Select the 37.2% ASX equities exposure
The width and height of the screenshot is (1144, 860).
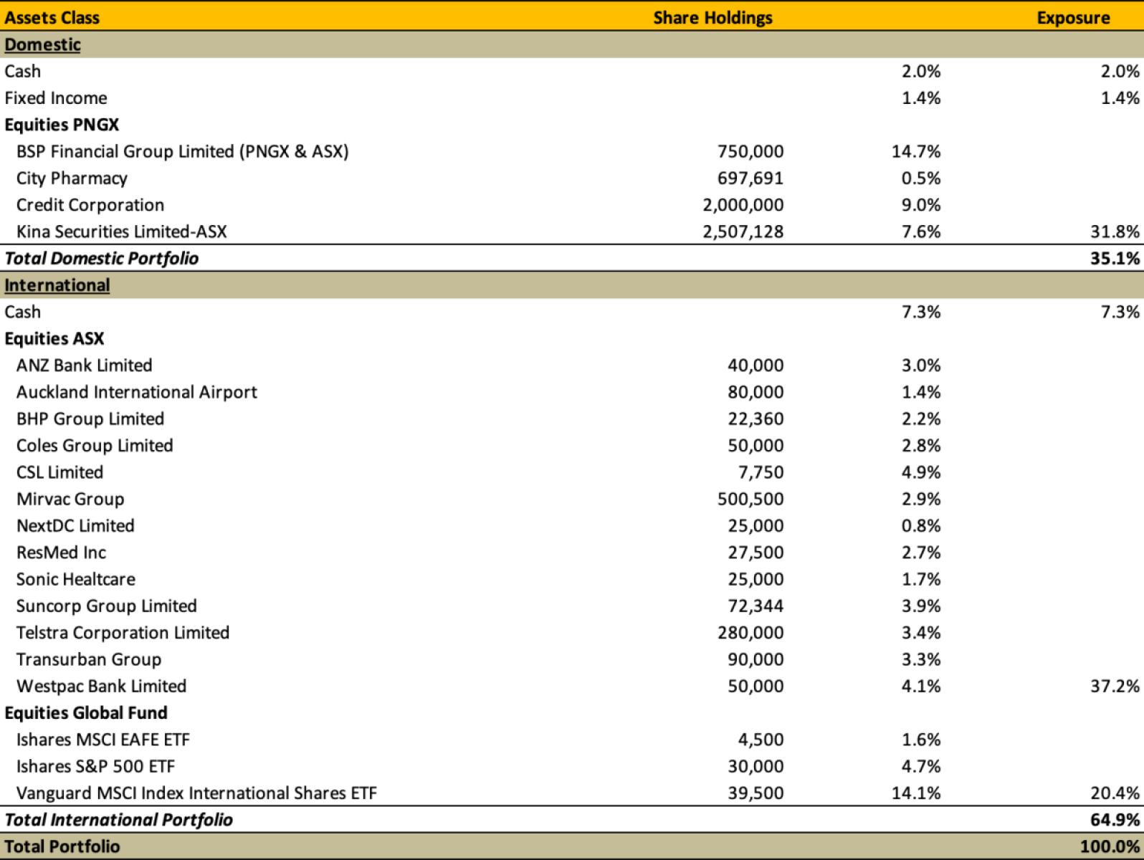1115,687
